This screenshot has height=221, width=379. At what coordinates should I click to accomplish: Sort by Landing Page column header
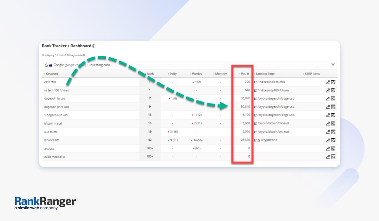265,74
